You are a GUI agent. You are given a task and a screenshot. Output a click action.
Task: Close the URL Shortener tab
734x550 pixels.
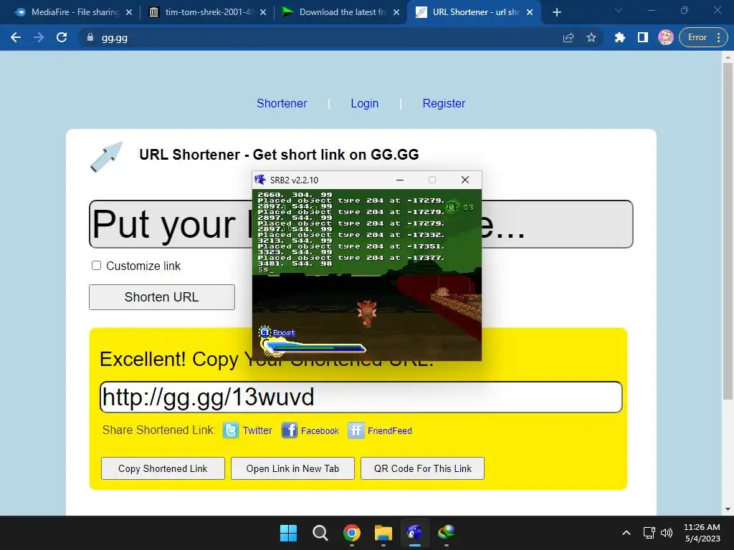530,13
